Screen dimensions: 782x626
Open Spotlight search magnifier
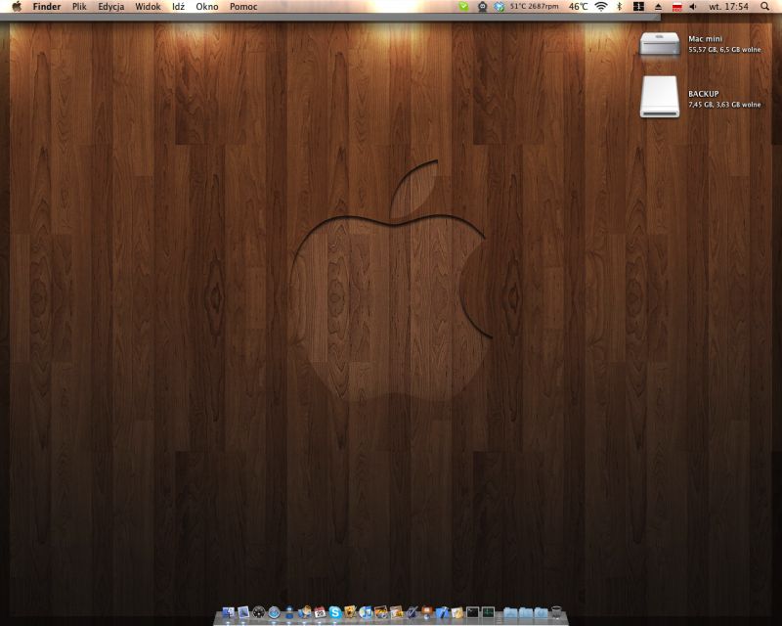click(x=764, y=7)
